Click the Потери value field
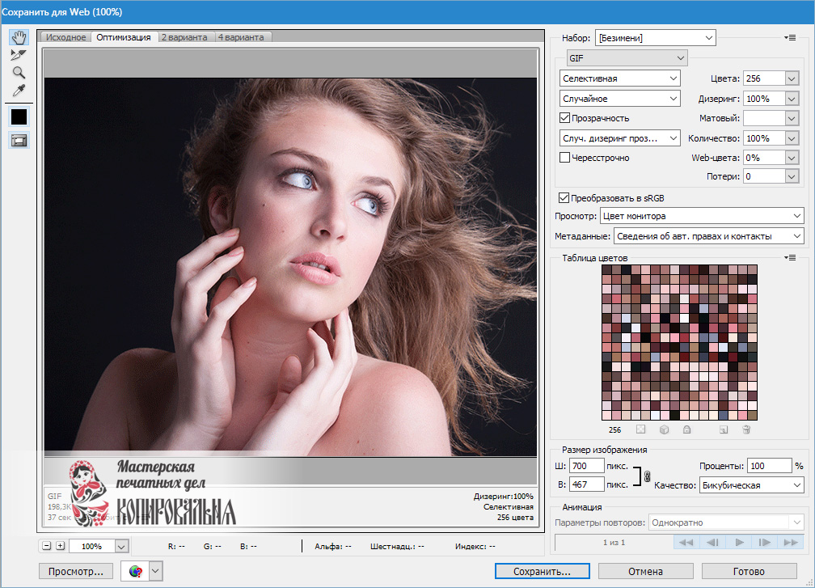Screen dimensions: 815x588 (x=764, y=176)
